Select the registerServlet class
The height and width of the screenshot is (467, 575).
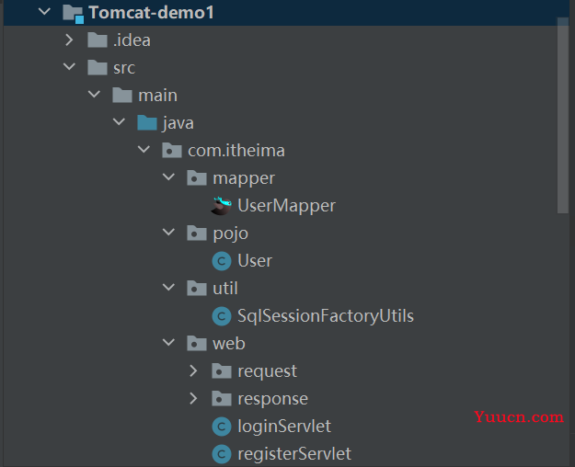pyautogui.click(x=294, y=454)
